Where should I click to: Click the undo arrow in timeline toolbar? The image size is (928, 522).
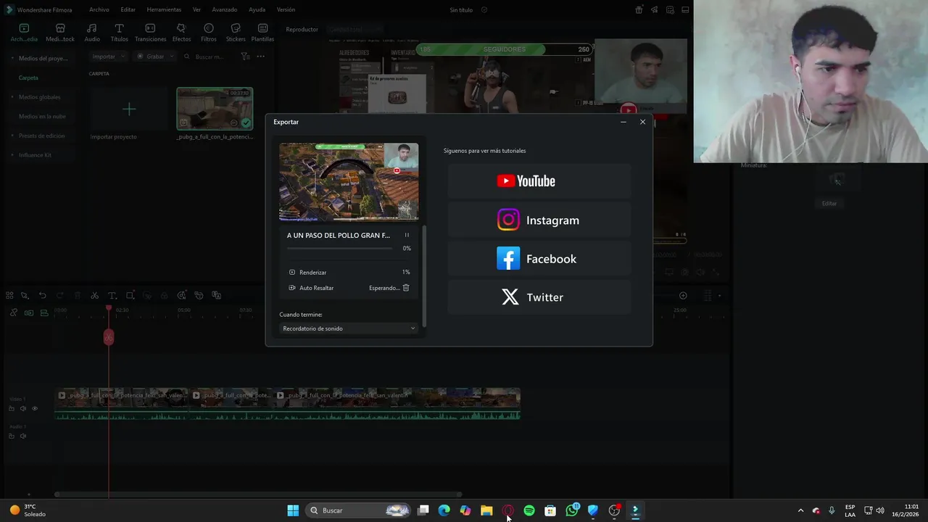[42, 296]
